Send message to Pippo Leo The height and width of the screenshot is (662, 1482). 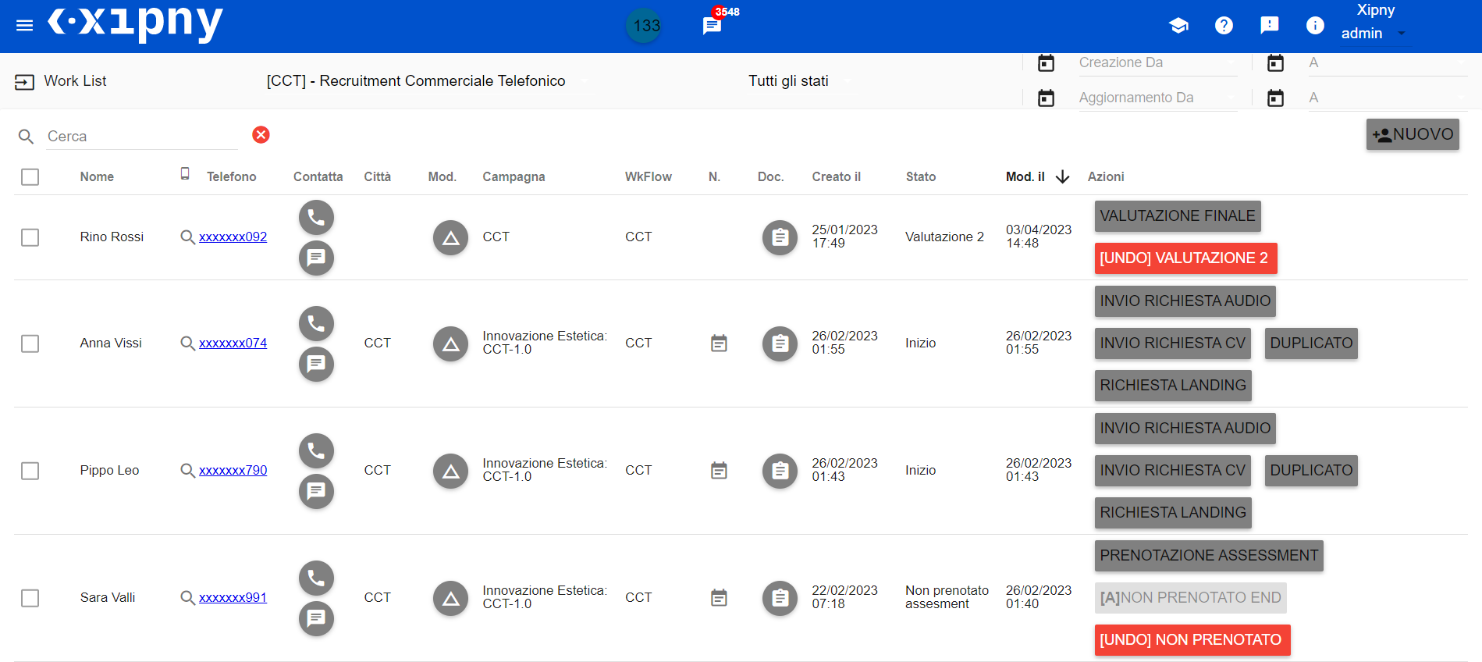click(x=316, y=491)
